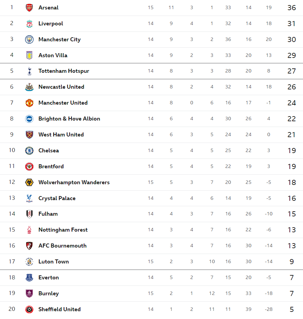The width and height of the screenshot is (303, 319).
Task: Click the Burnley crest
Action: pos(29,293)
